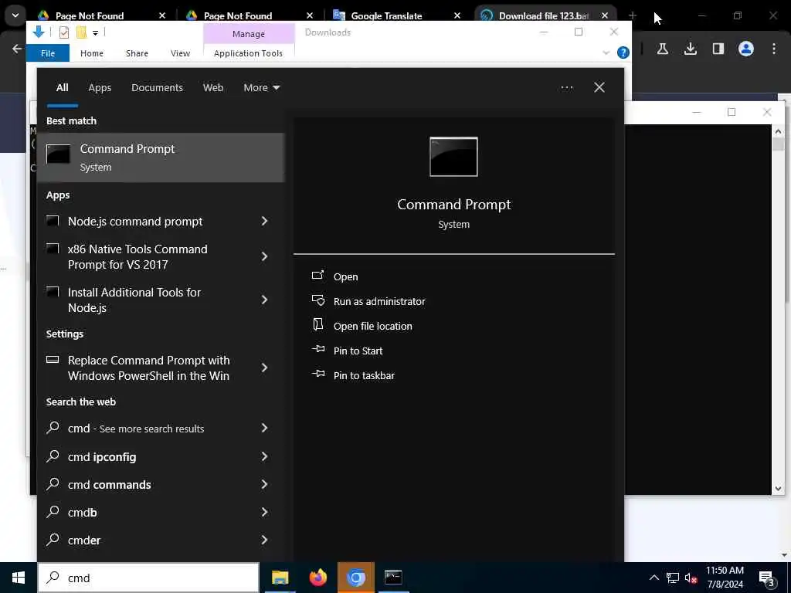This screenshot has width=791, height=593.
Task: Open the tab search chevron in Chrome
Action: coord(15,15)
